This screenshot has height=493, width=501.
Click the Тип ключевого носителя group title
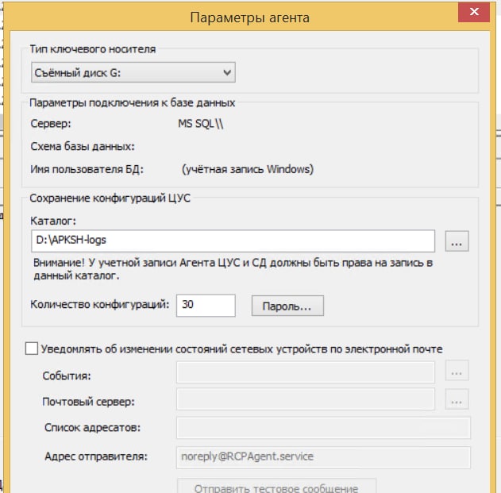click(x=93, y=49)
